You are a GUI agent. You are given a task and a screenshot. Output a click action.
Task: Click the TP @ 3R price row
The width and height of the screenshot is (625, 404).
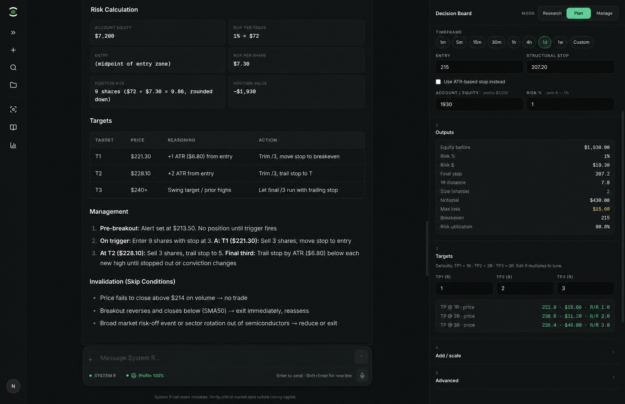pyautogui.click(x=525, y=325)
